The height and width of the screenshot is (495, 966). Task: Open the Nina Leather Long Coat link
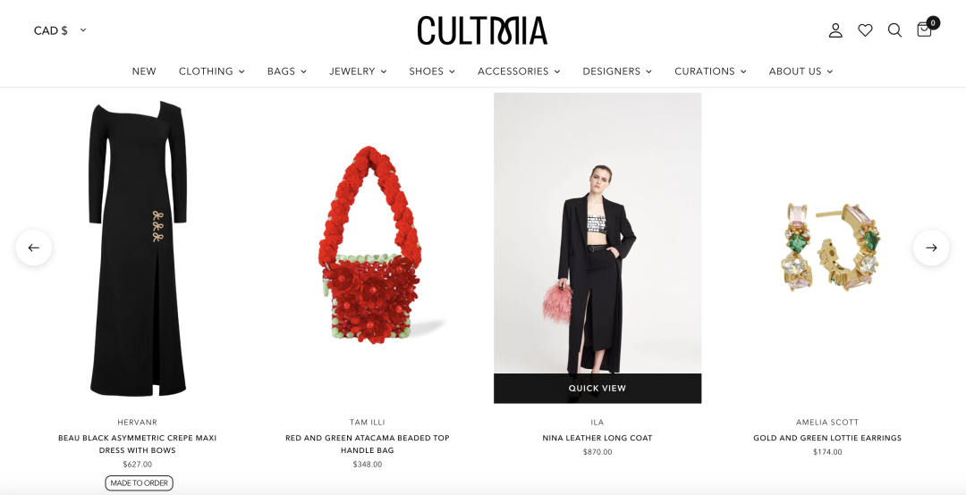(x=597, y=438)
